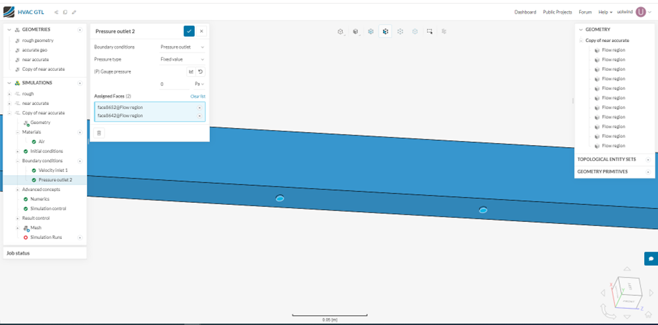Image resolution: width=658 pixels, height=325 pixels.
Task: Select near accurate under GEOMETRIES
Action: [36, 60]
